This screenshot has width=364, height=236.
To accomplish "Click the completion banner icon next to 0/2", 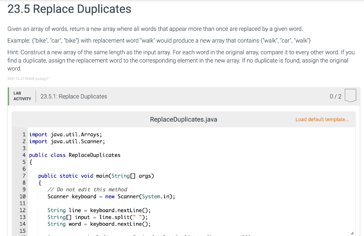I will [x=350, y=95].
